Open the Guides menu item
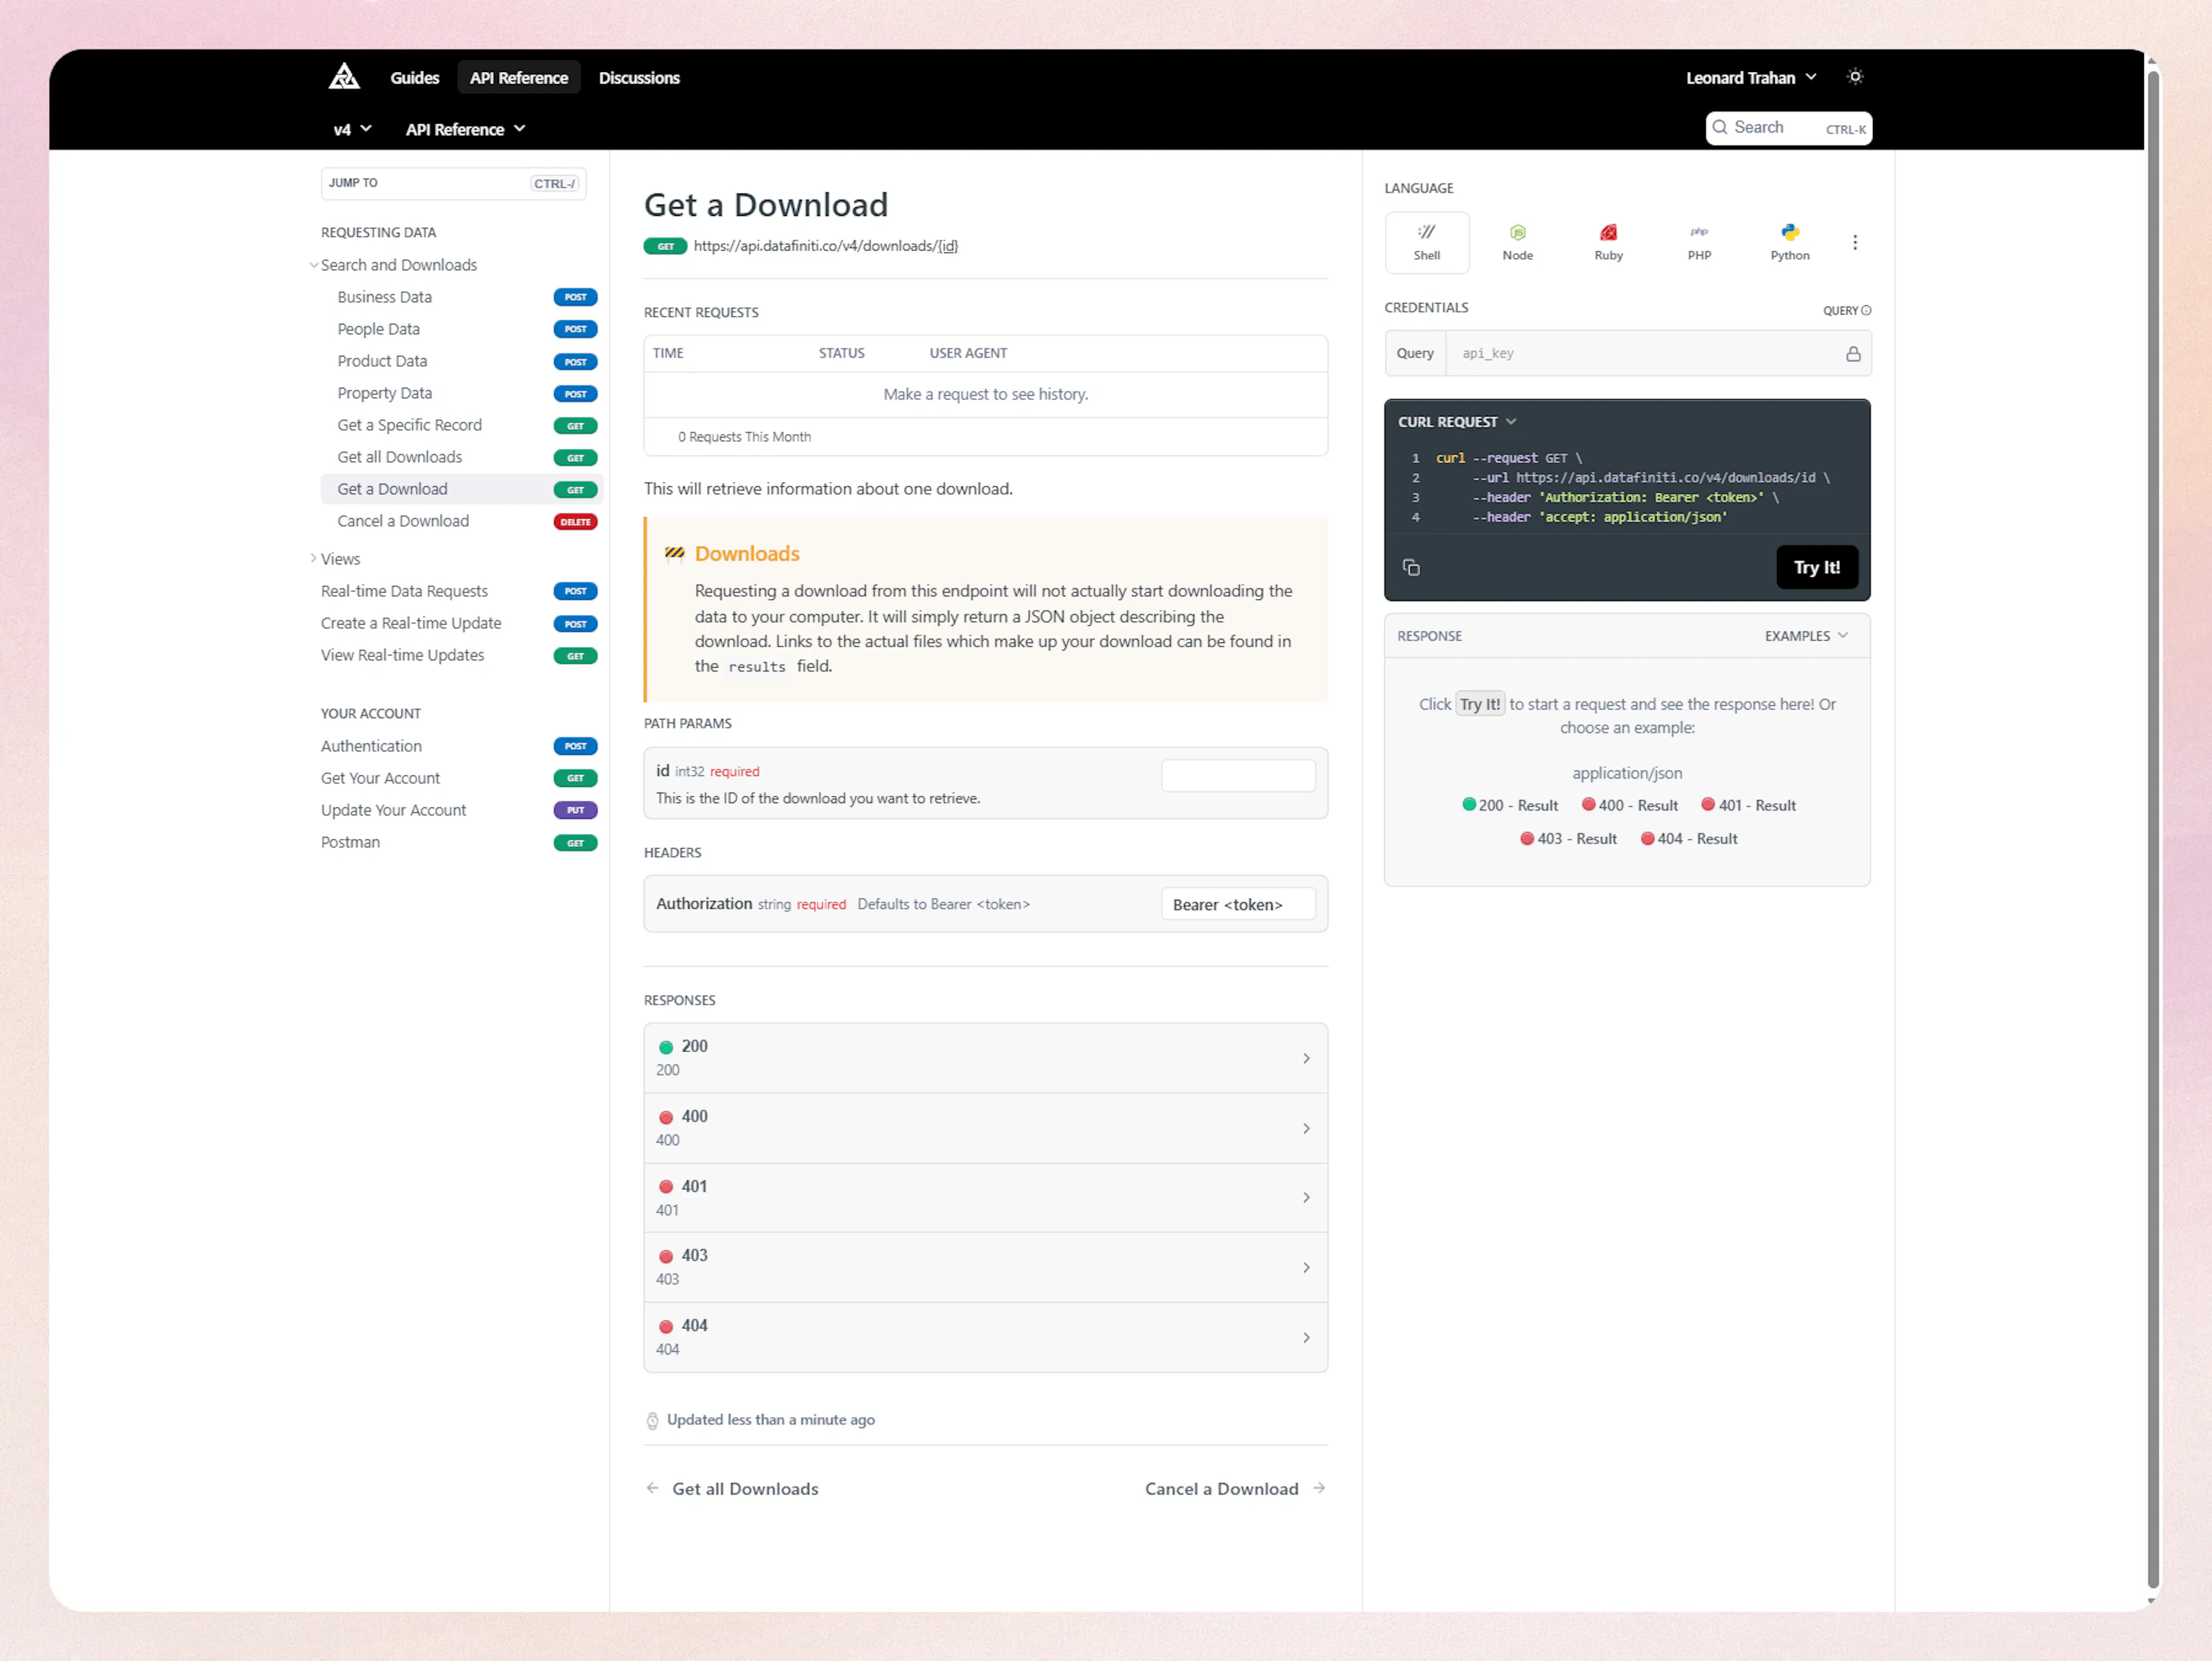Image resolution: width=2212 pixels, height=1661 pixels. tap(414, 77)
